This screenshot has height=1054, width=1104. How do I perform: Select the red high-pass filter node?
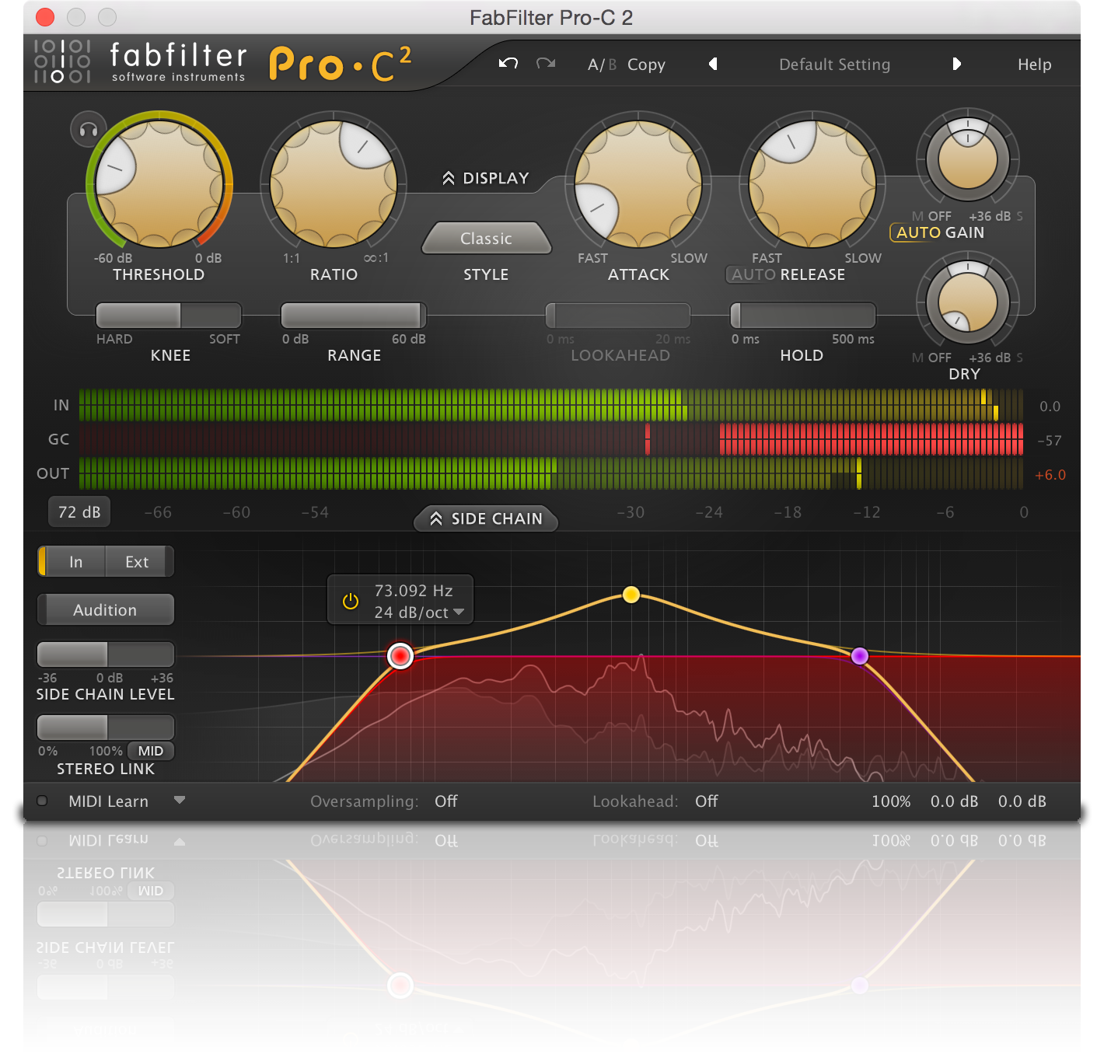click(400, 656)
